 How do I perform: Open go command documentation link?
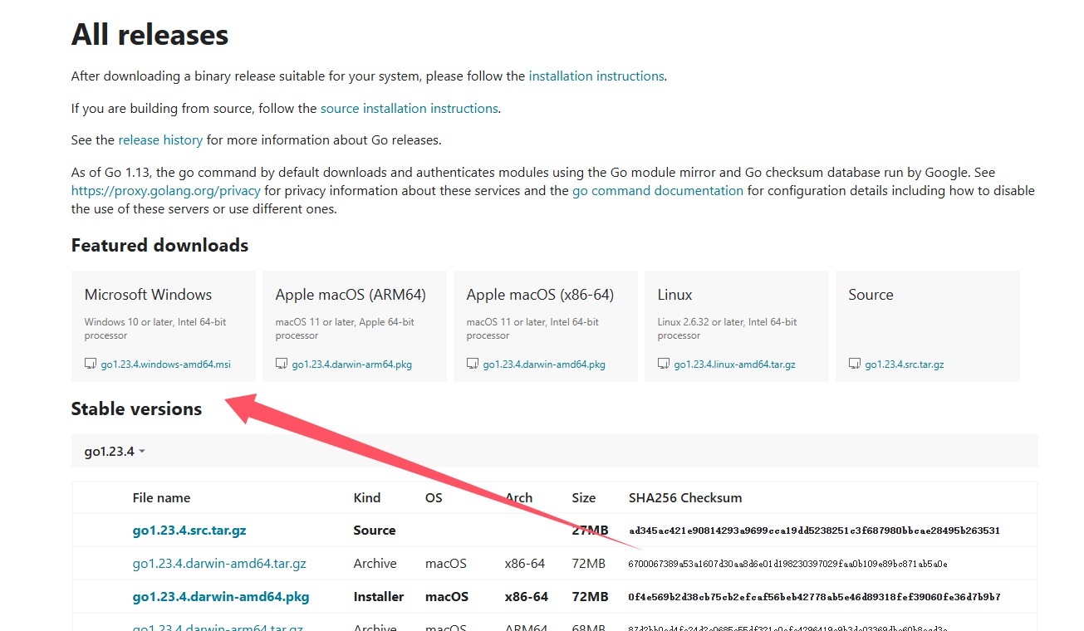[x=657, y=191]
